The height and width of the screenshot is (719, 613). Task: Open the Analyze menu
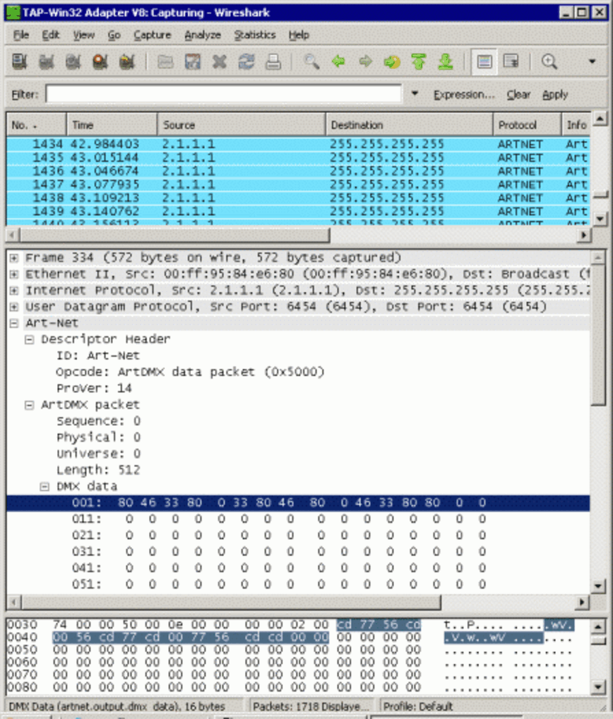202,35
